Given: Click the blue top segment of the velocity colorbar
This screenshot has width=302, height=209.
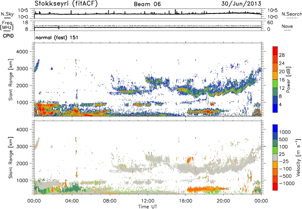Looking at the screenshot, I should tap(275, 128).
